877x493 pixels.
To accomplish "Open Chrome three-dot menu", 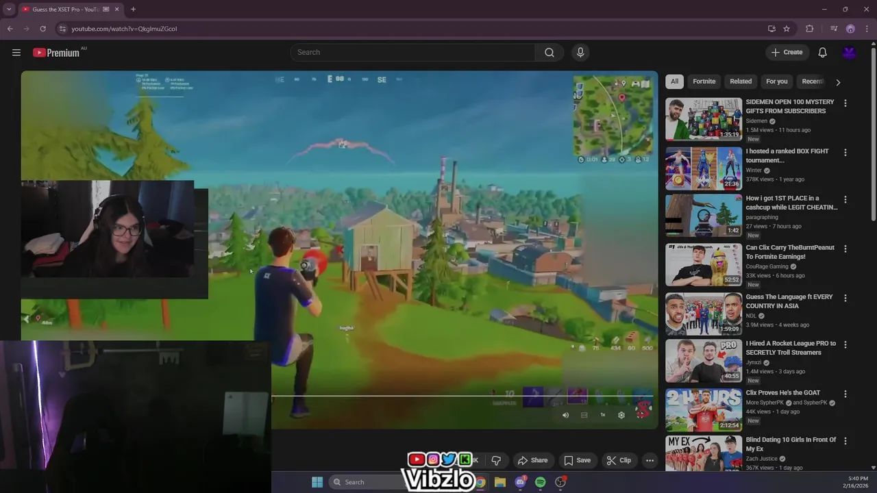I will pyautogui.click(x=867, y=29).
